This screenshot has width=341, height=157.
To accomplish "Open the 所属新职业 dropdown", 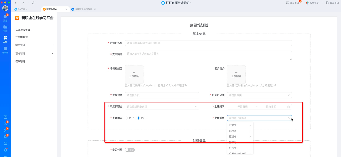I will tap(162, 107).
